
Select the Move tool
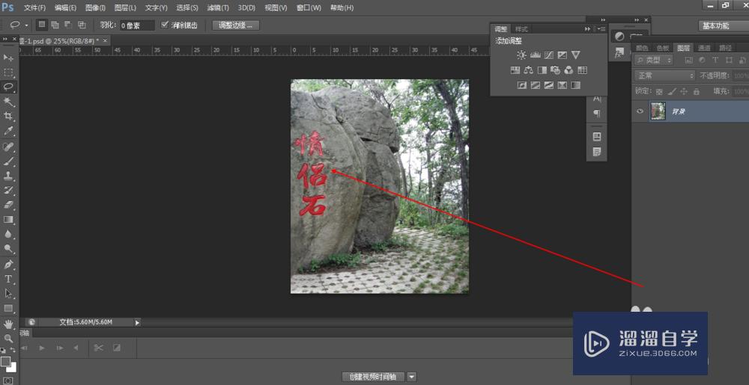(8, 58)
